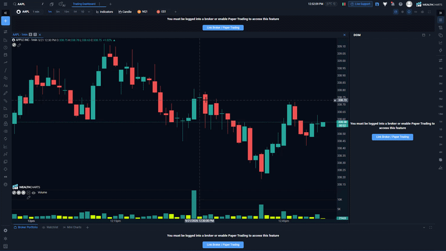Add a new symbol shortcut
The image size is (446, 251).
pyautogui.click(x=176, y=12)
